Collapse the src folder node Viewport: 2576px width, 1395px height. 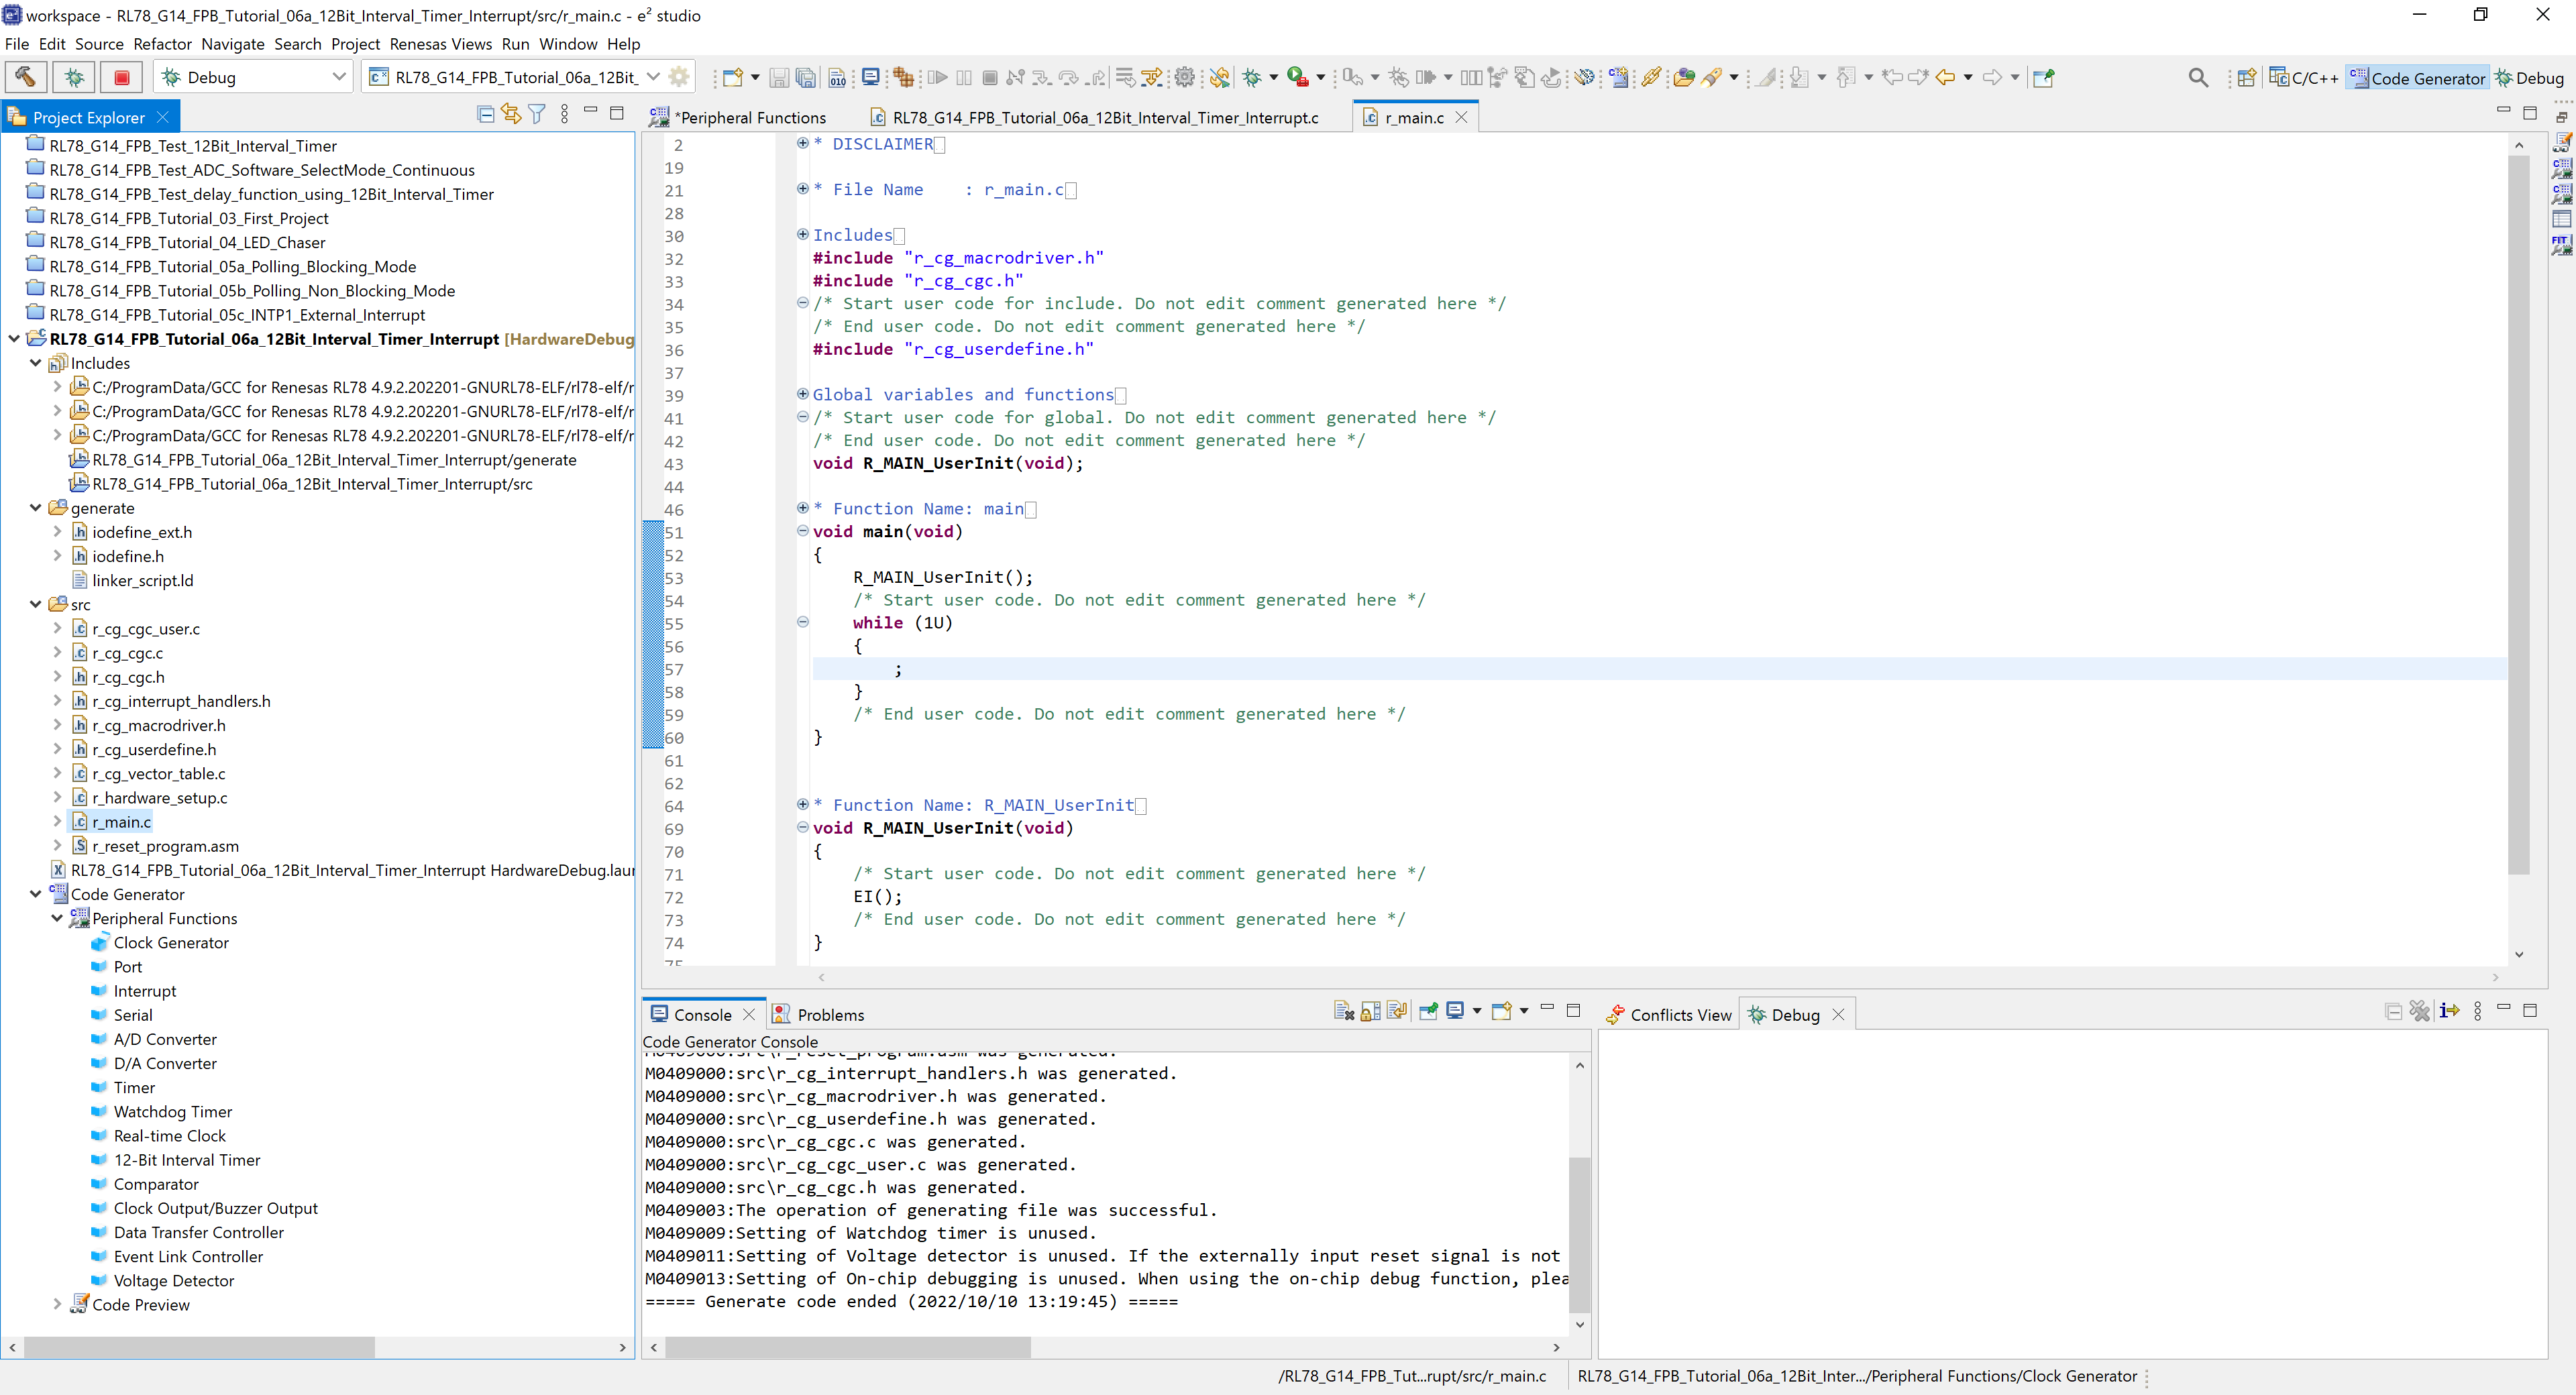click(x=36, y=605)
